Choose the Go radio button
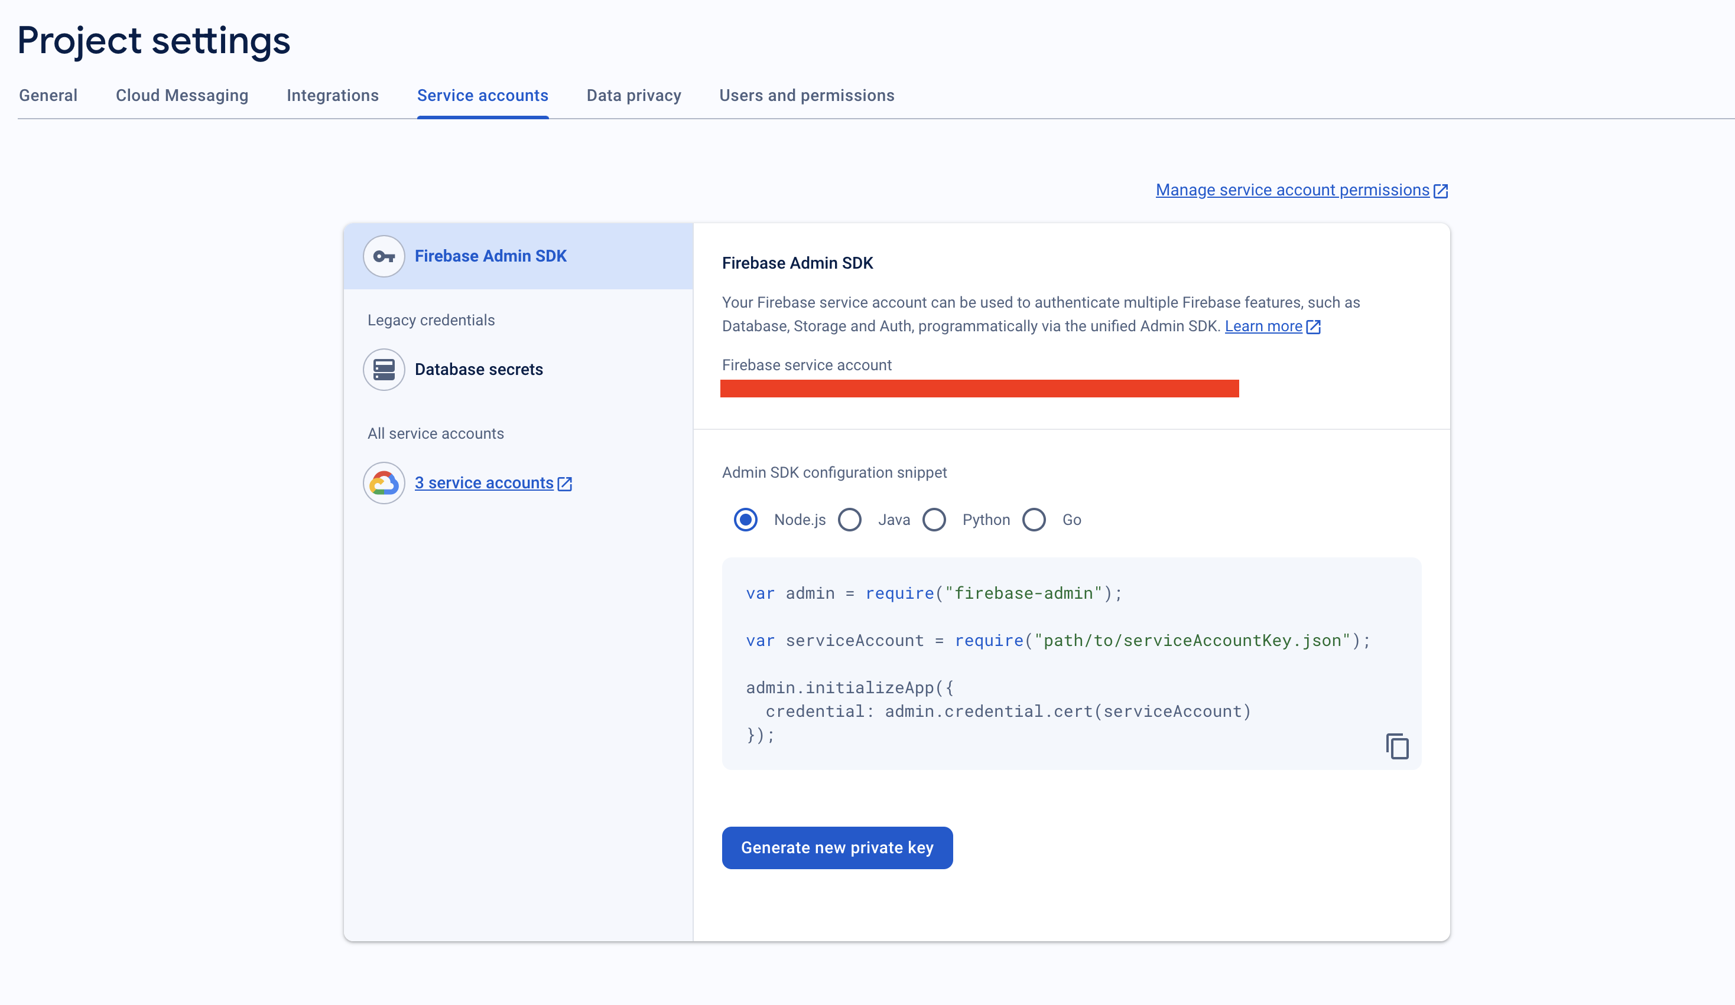The height and width of the screenshot is (1005, 1735). [1034, 520]
